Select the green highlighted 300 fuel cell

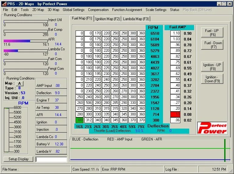[80, 120]
